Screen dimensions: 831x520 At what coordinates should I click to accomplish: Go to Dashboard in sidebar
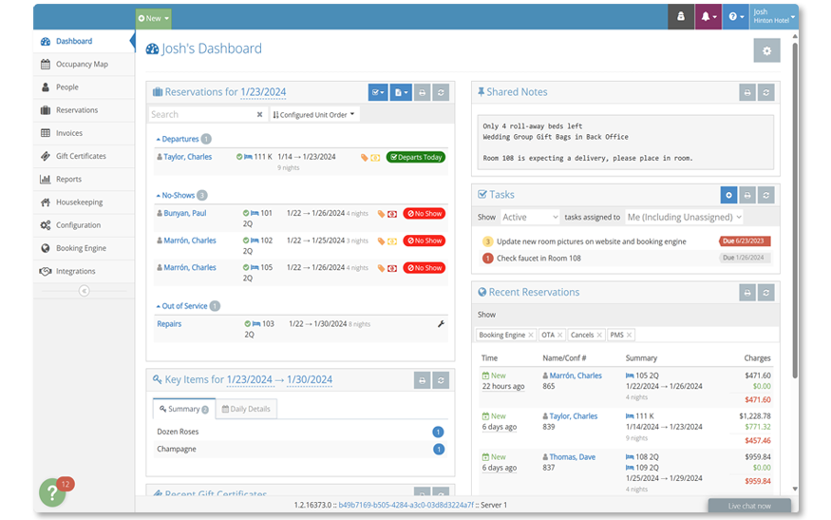(x=82, y=42)
